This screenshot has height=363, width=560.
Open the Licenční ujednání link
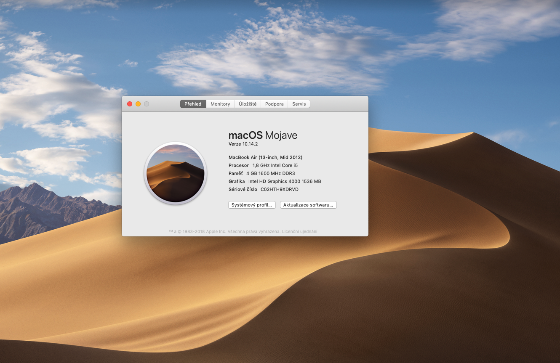300,231
